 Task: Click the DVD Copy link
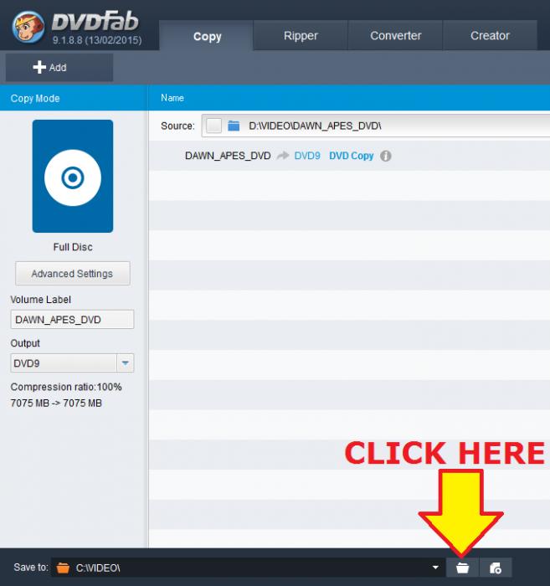(x=352, y=156)
